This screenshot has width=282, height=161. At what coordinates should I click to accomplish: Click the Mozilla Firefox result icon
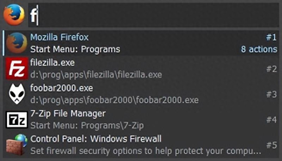click(17, 43)
